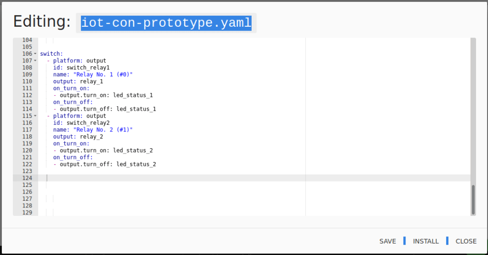Click the SAVE button
Viewport: 488px width, 255px height.
(x=387, y=241)
